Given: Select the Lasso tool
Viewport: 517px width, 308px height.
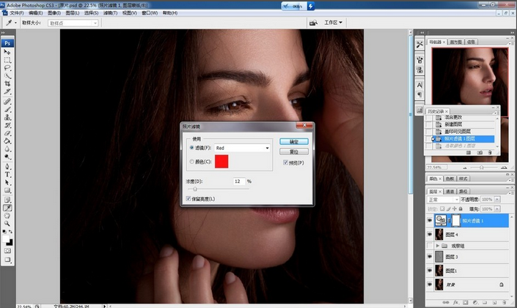Looking at the screenshot, I should pyautogui.click(x=7, y=68).
